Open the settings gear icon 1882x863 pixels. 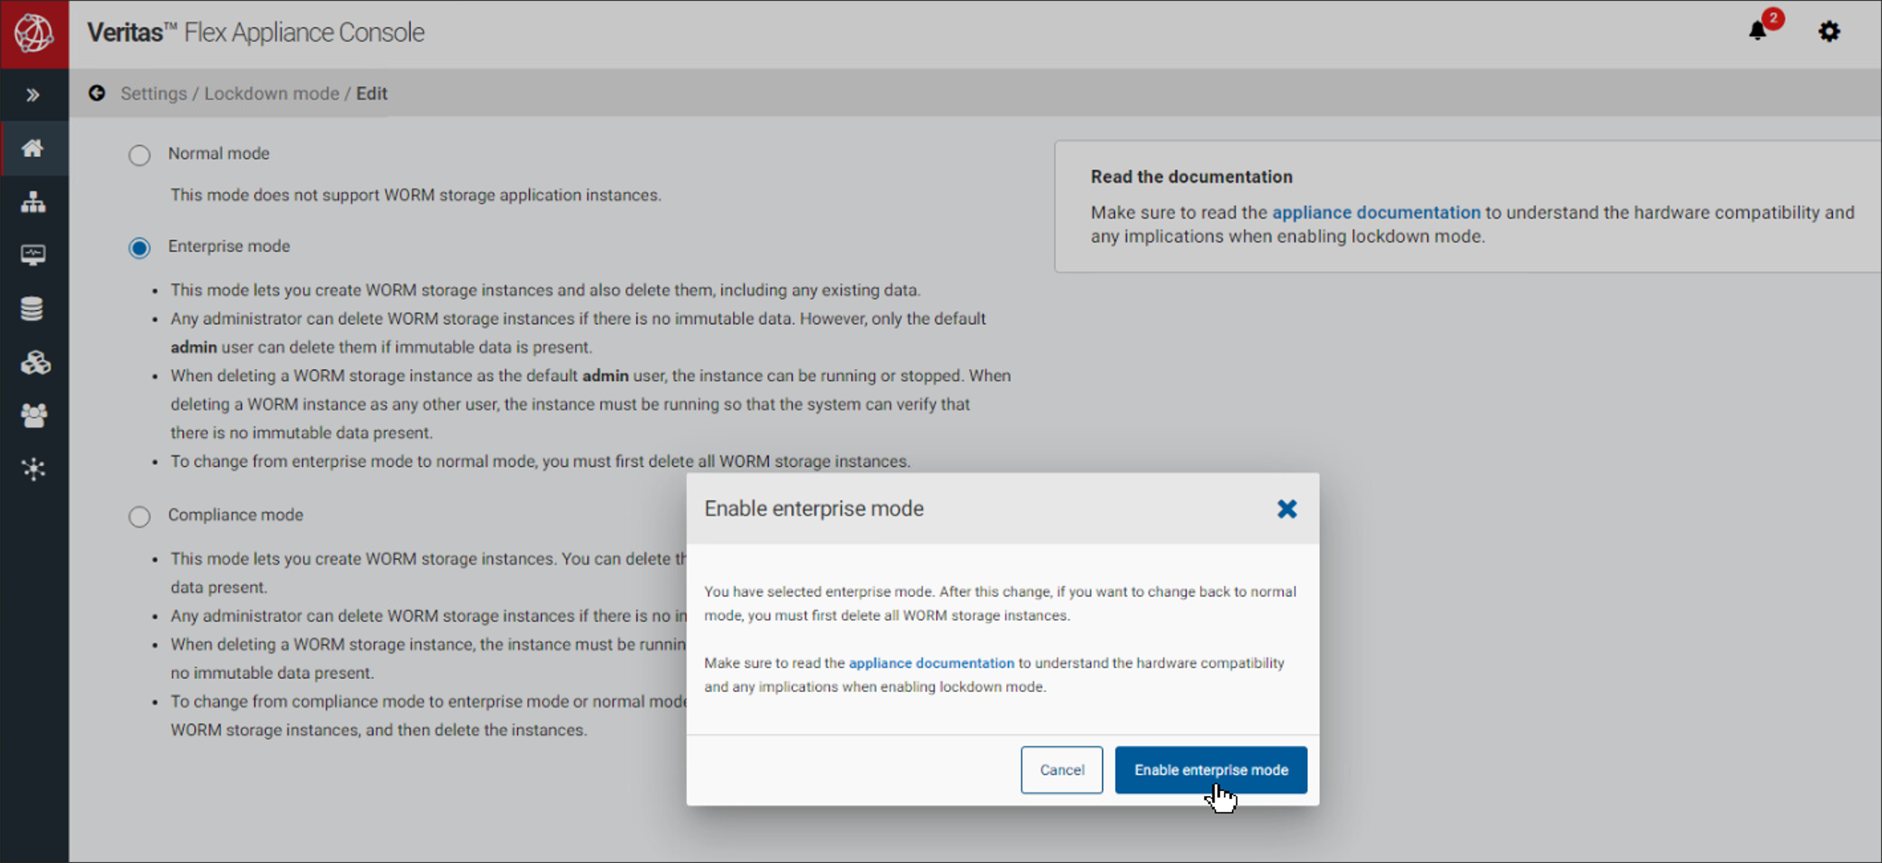click(1829, 32)
